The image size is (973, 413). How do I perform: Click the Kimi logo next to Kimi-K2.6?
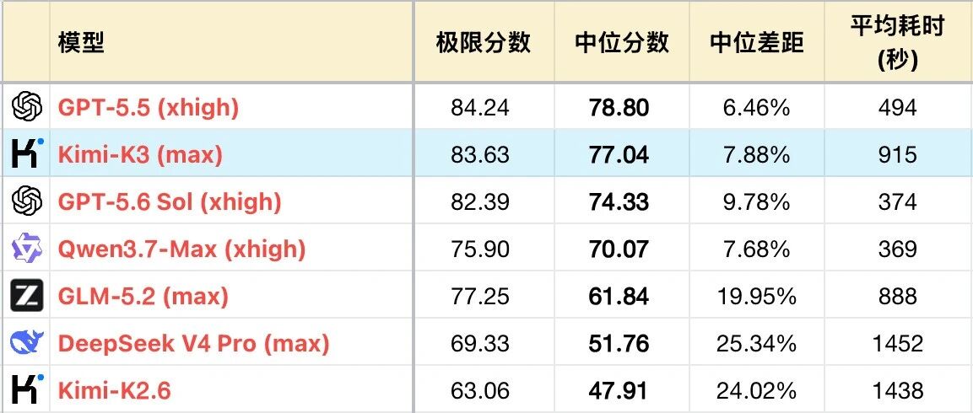coord(27,389)
